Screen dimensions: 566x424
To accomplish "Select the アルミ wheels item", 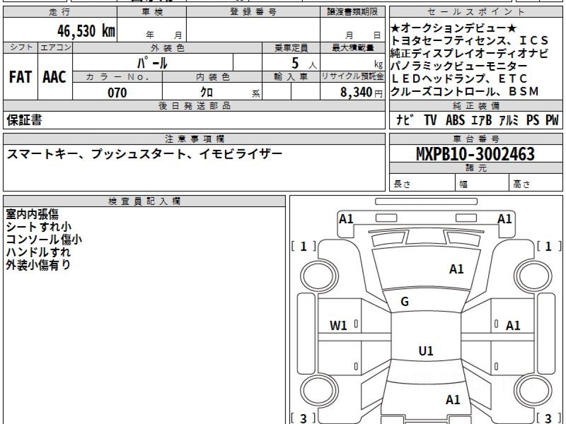I will 509,120.
